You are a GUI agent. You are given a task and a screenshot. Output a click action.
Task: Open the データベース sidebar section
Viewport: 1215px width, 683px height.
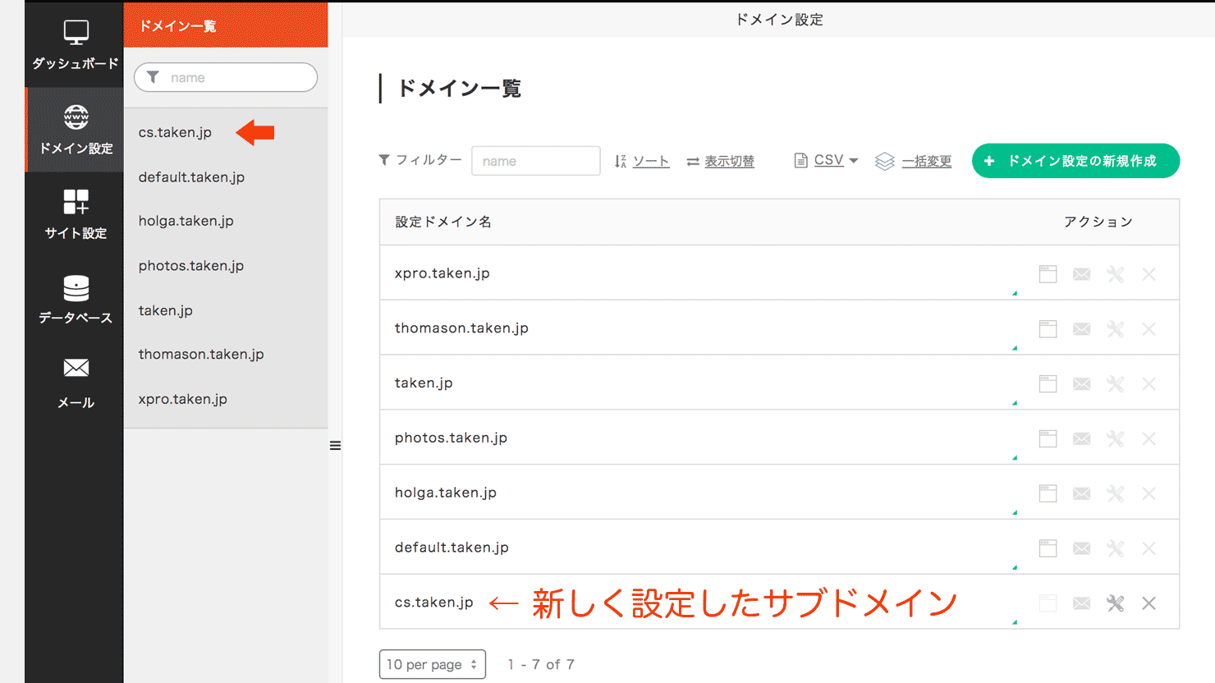(75, 300)
